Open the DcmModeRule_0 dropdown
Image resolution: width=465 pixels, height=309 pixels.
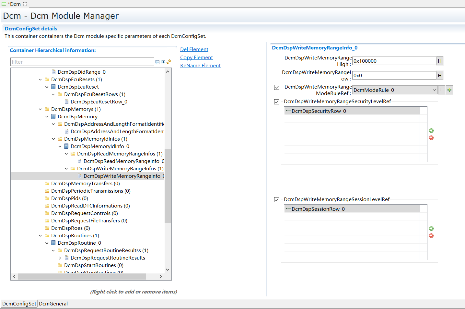tap(434, 90)
